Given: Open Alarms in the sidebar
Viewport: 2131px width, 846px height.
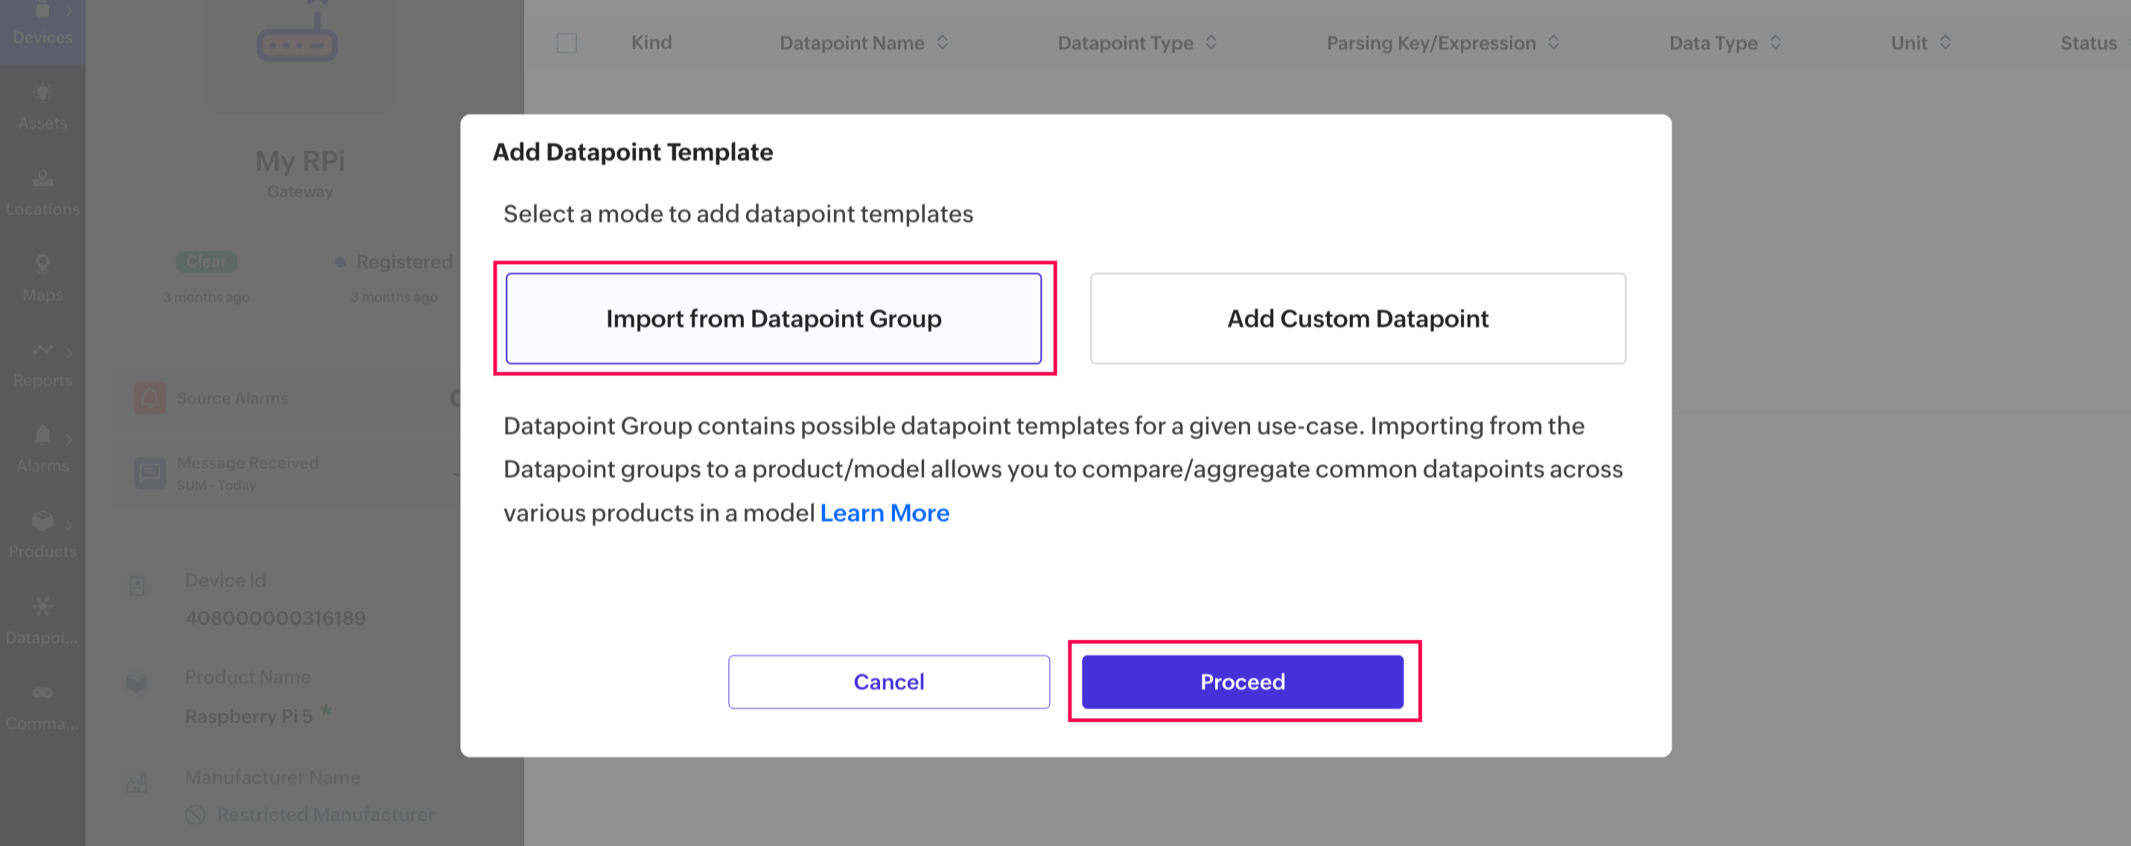Looking at the screenshot, I should [42, 449].
